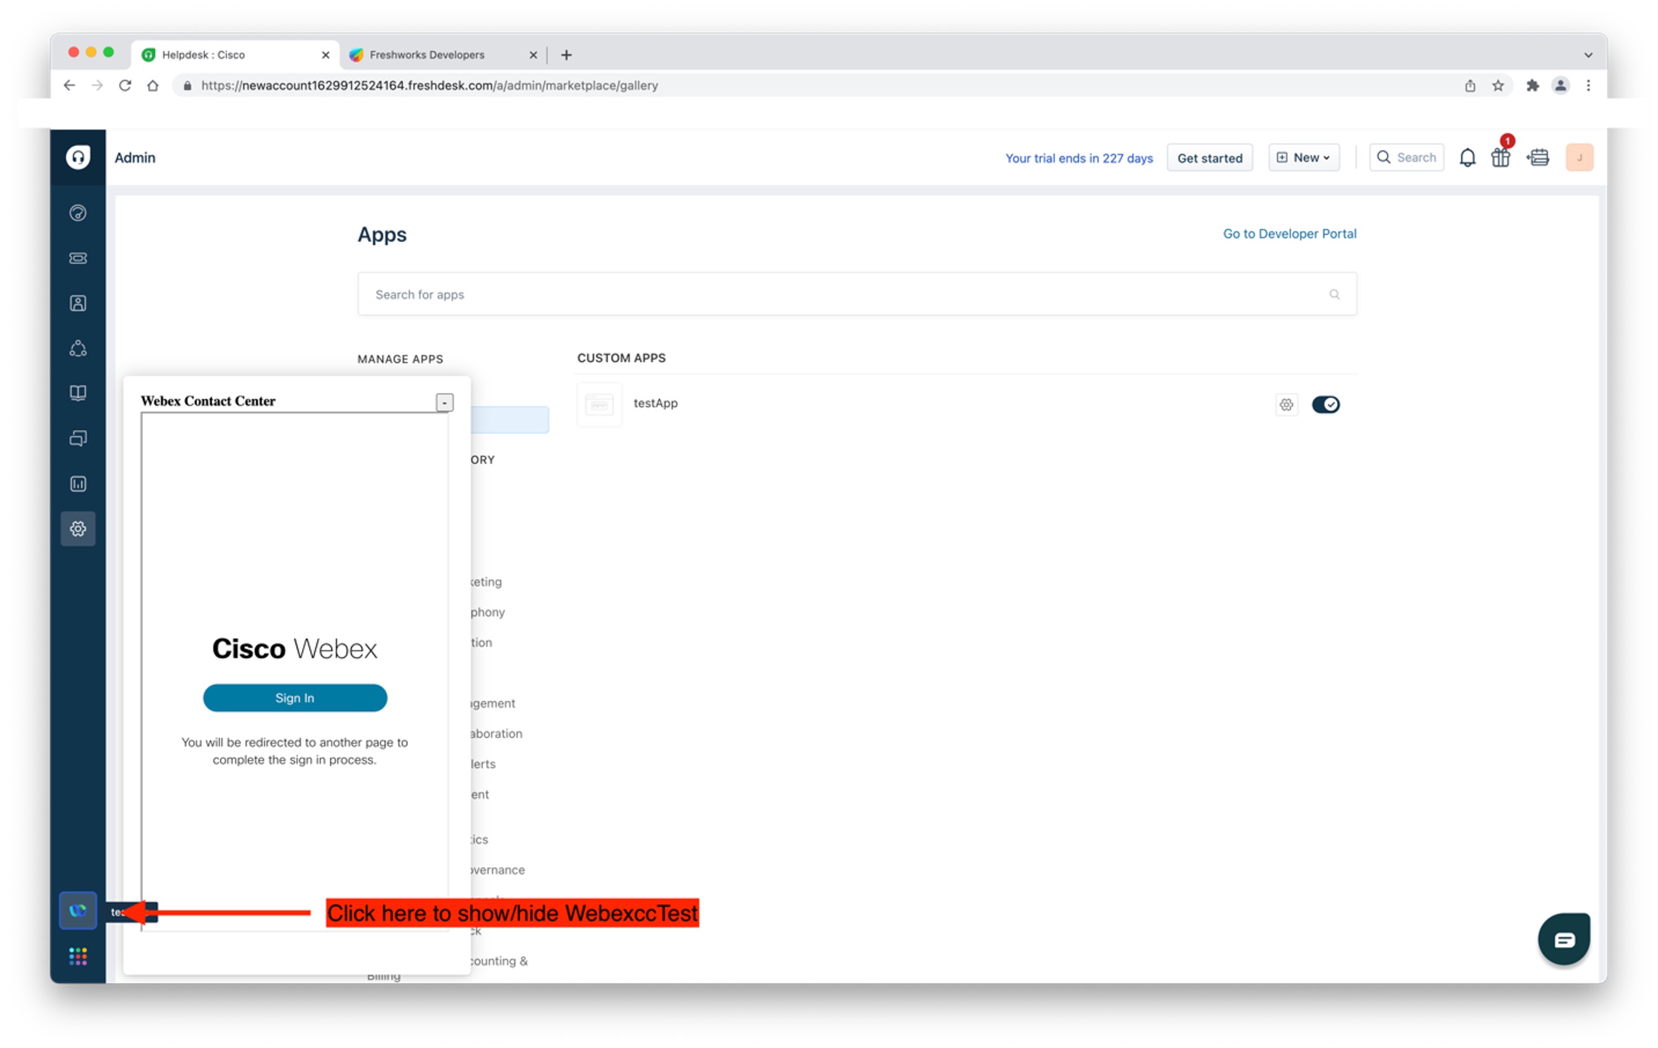The image size is (1658, 1048).
Task: Go to the browser home page
Action: point(153,85)
